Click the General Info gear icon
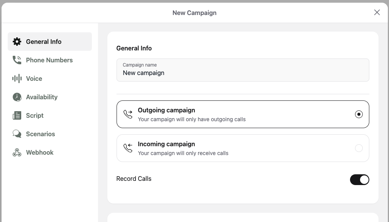Screen dimensions: 389x222 coord(17,42)
